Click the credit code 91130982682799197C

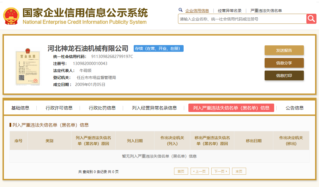click(112, 57)
